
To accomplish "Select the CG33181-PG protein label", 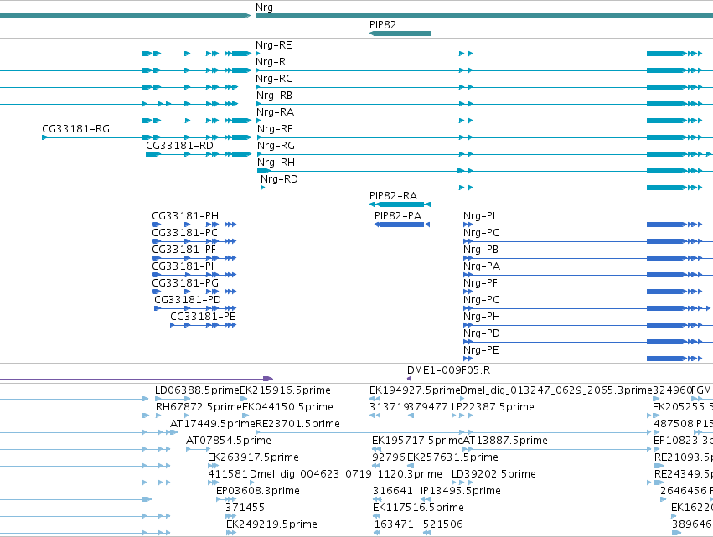I will point(185,283).
